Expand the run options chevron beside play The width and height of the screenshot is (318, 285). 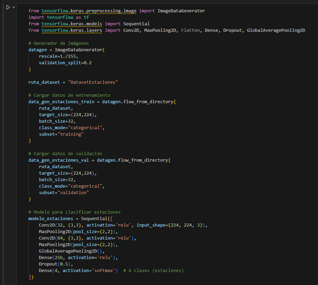14,7
